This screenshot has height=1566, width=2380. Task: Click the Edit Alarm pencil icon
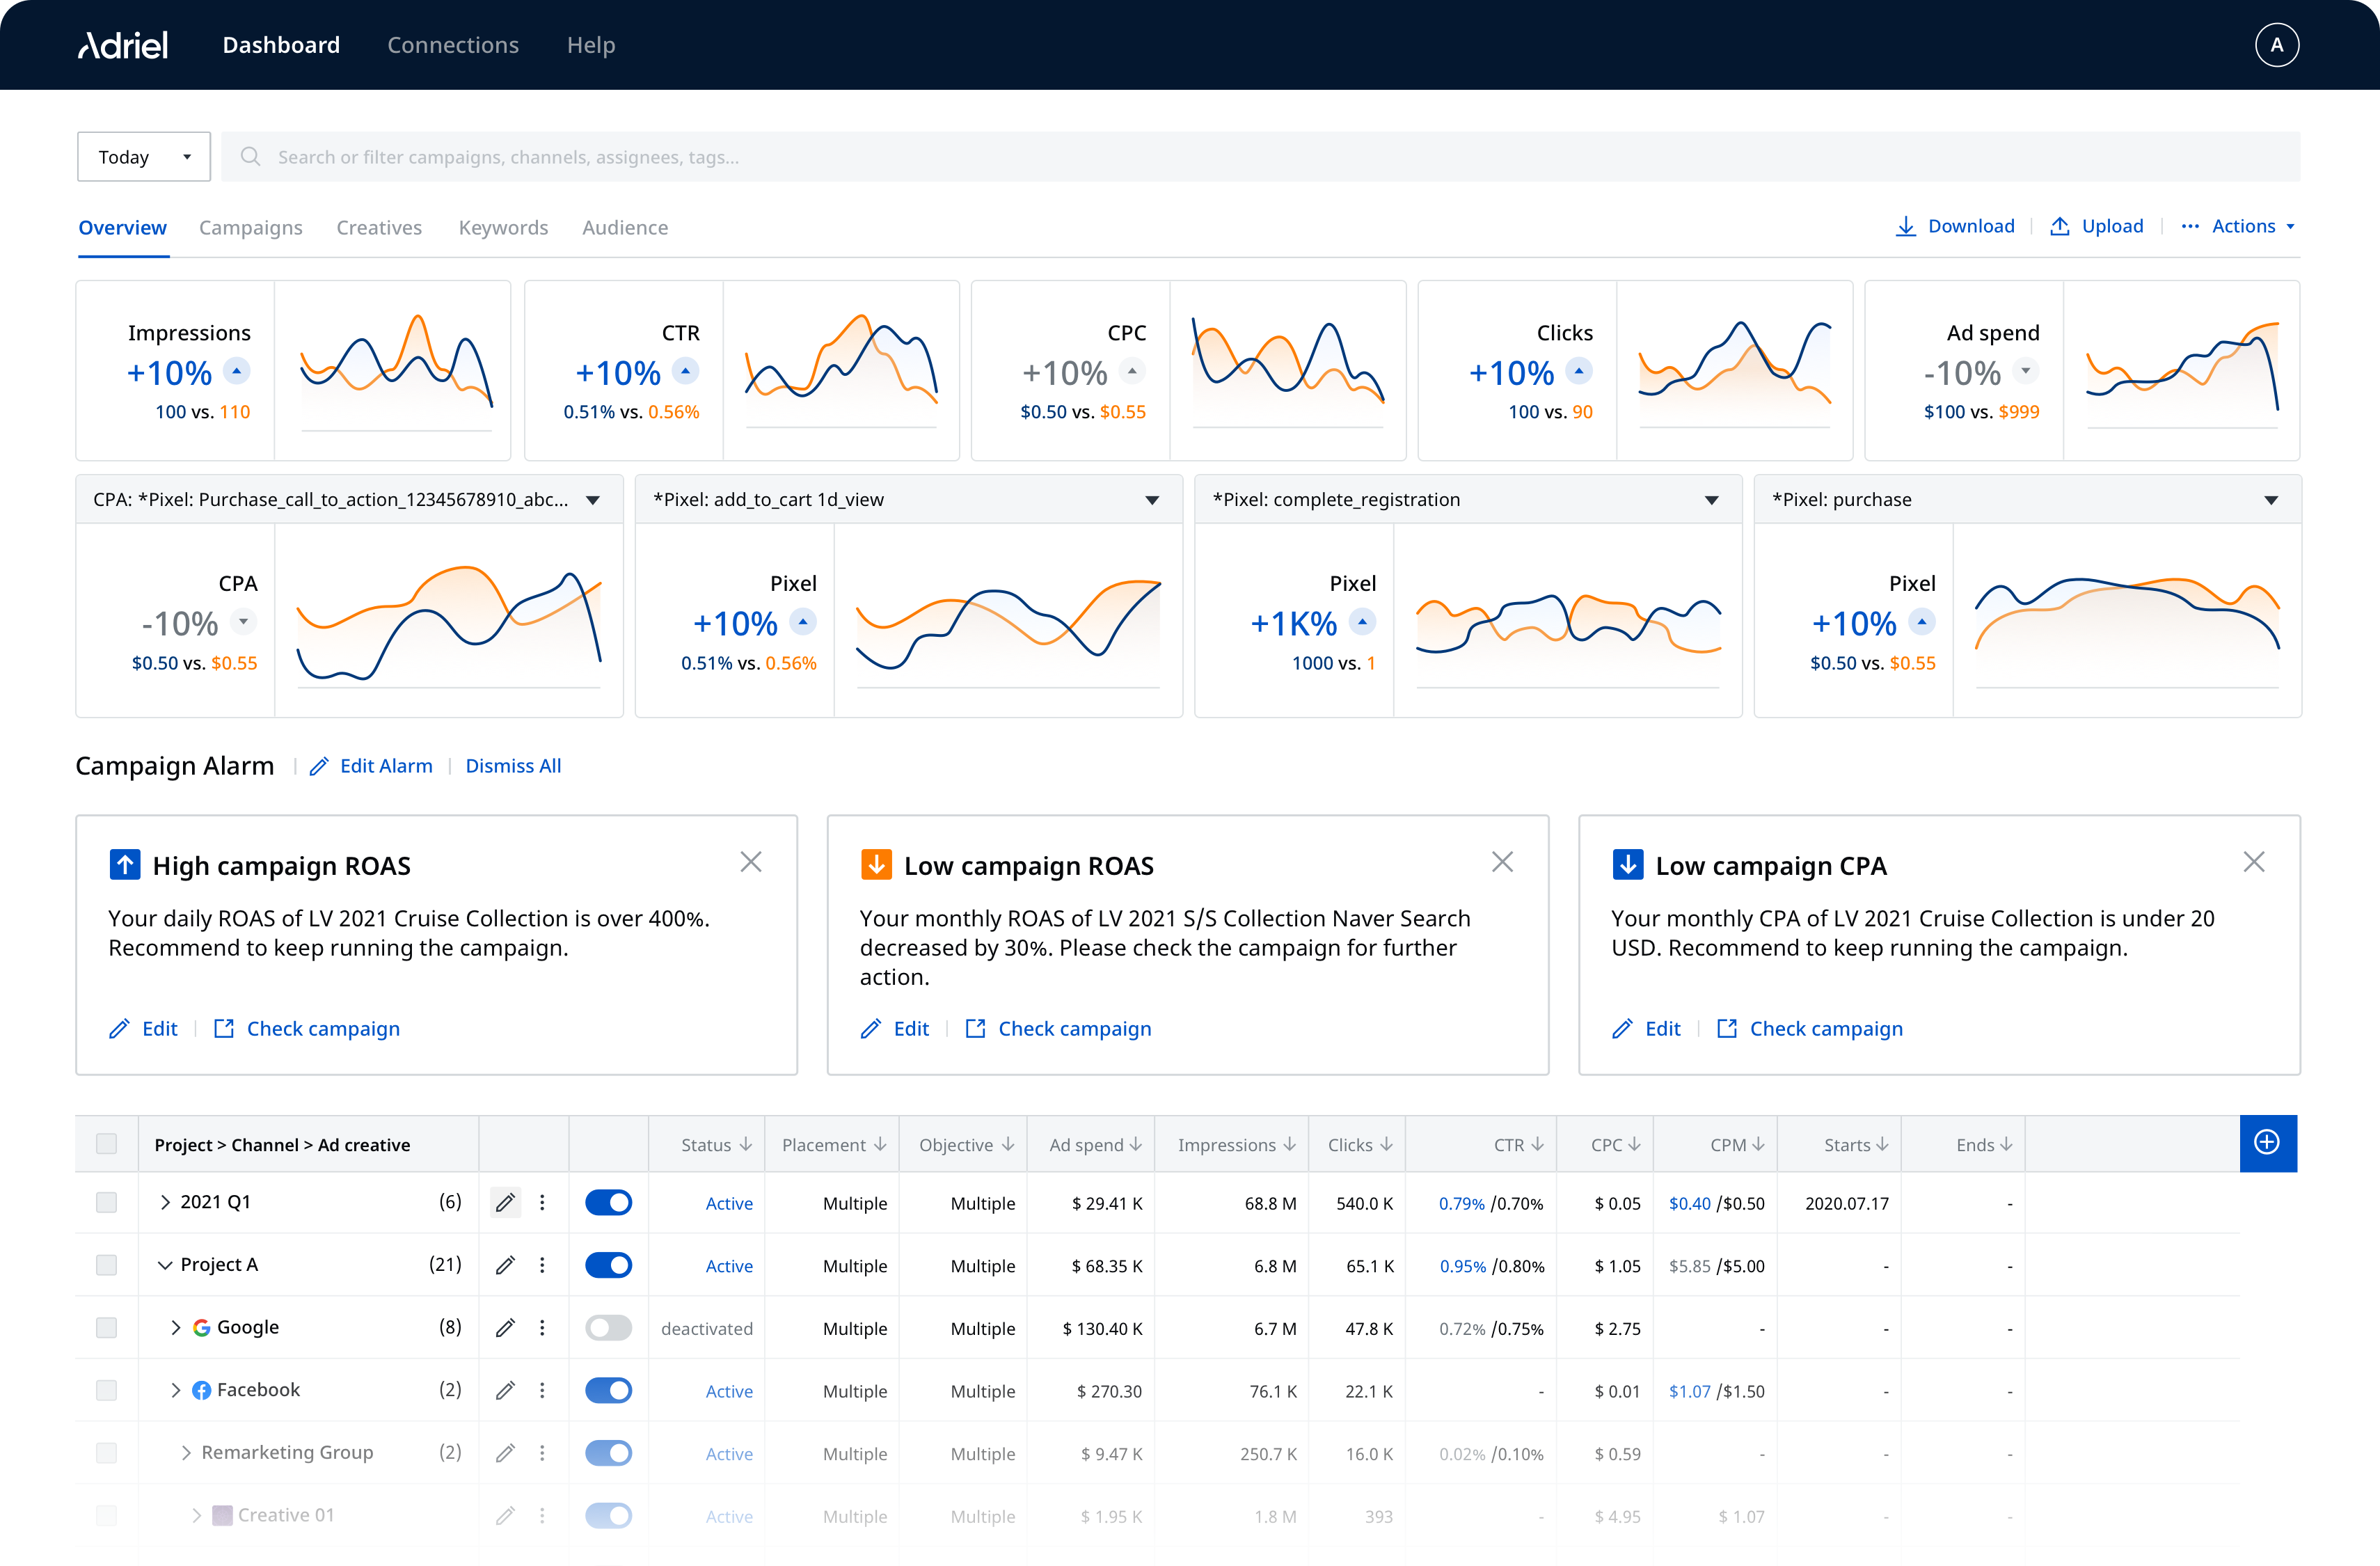[x=319, y=765]
